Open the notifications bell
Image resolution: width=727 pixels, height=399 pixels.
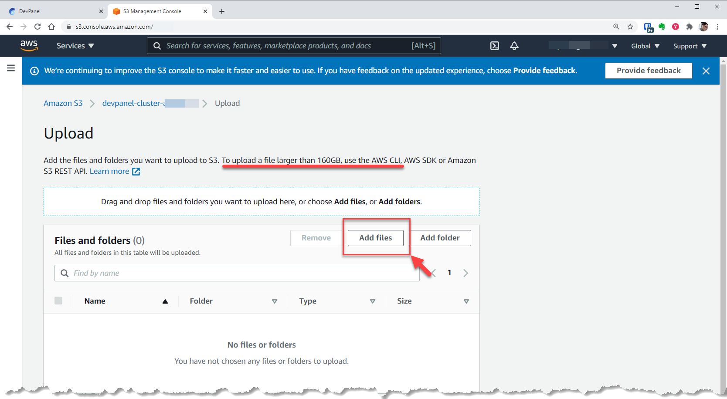514,46
